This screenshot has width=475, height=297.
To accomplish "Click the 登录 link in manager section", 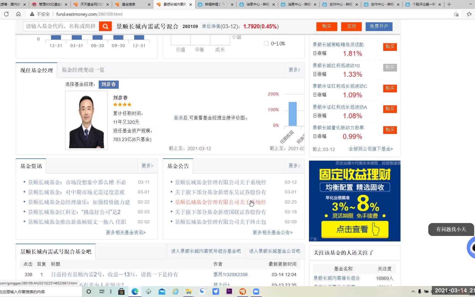I will click(x=178, y=118).
